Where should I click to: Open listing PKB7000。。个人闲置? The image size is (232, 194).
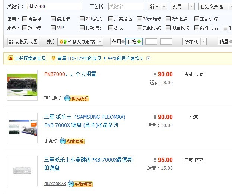(70, 74)
